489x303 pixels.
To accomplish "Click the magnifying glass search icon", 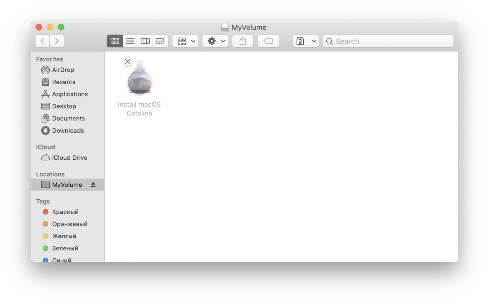I will coord(329,41).
